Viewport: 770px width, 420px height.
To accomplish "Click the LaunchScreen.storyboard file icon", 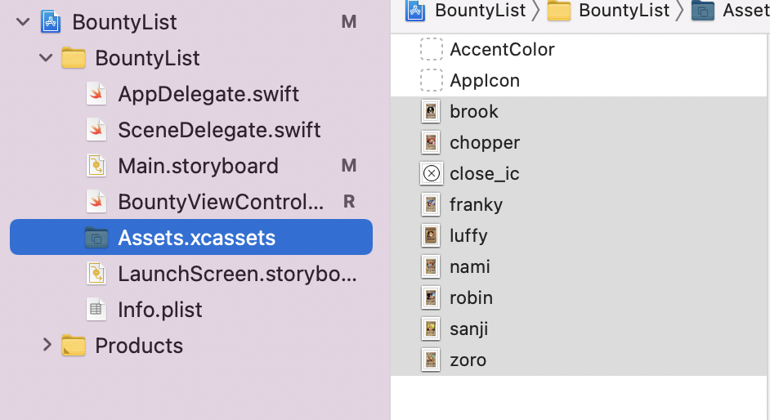I will (96, 273).
